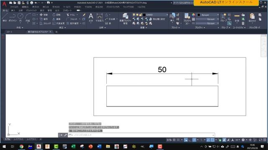Toggle object snap in status bar
The height and width of the screenshot is (150, 268).
(213, 140)
